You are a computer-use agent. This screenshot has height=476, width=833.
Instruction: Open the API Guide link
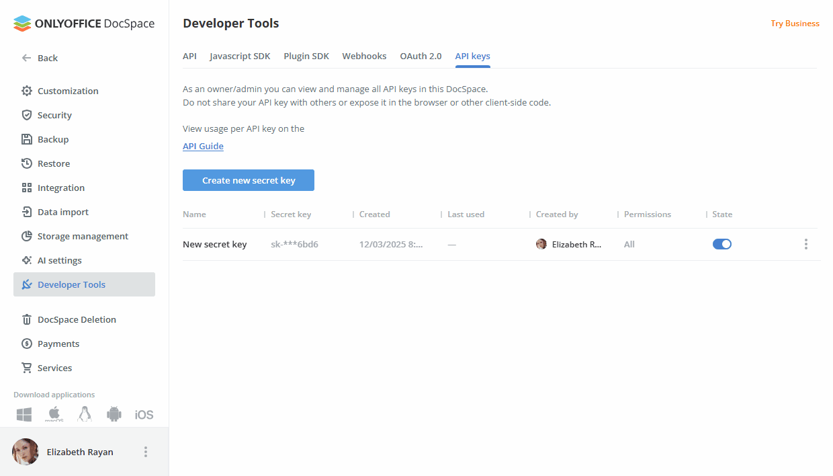203,146
